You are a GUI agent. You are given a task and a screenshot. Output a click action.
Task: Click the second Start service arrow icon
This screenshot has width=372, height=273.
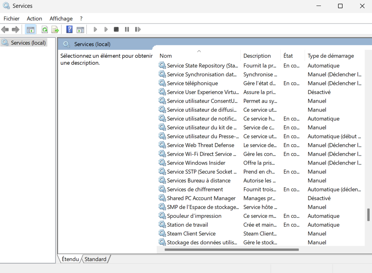[106, 29]
